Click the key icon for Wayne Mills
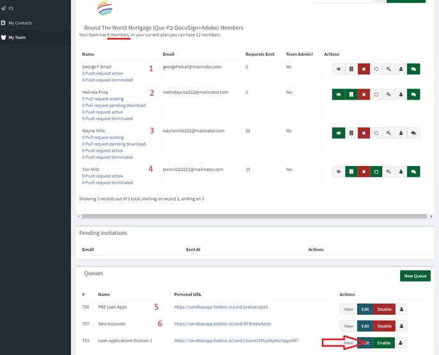The width and height of the screenshot is (439, 355). [x=388, y=133]
